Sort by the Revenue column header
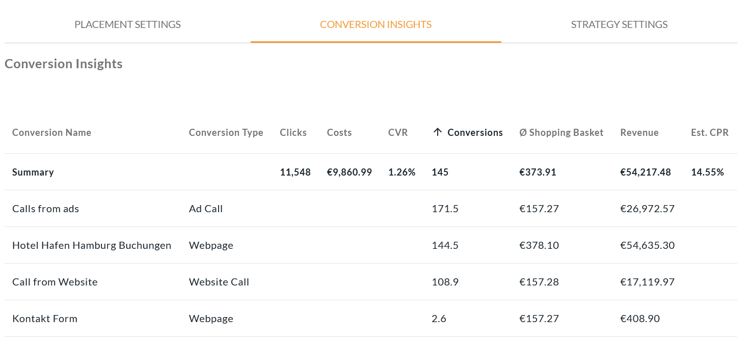This screenshot has width=749, height=344. tap(639, 133)
